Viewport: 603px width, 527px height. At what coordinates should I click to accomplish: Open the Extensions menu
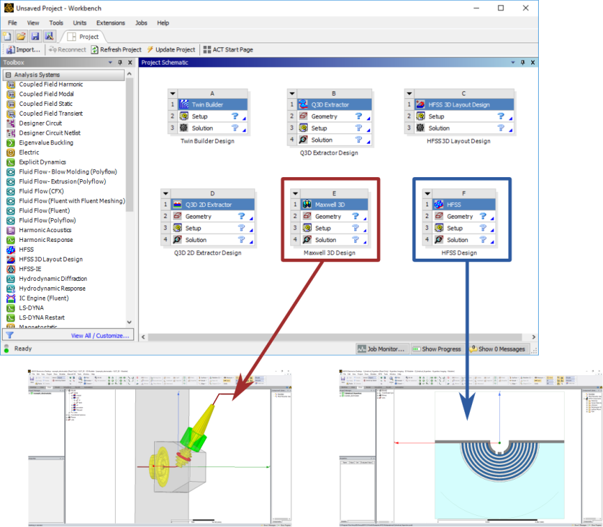coord(111,23)
